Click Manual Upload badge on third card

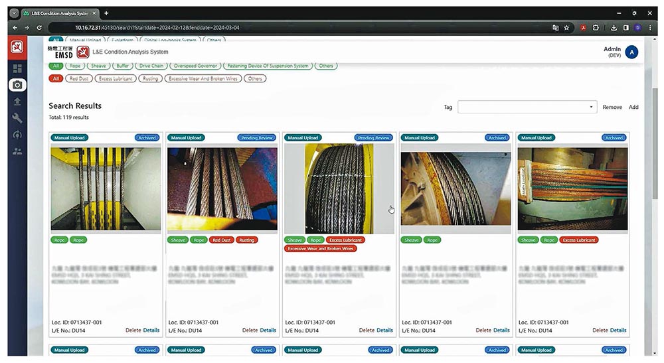click(303, 138)
